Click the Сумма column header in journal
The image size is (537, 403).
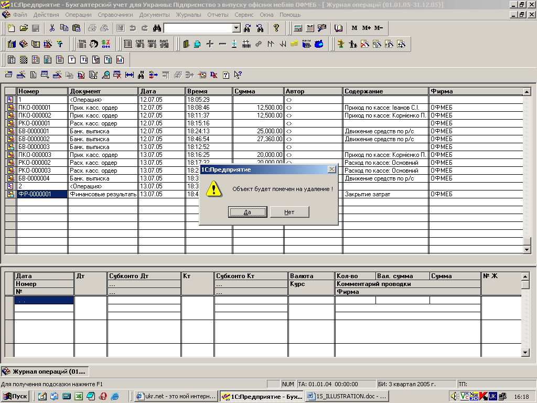259,91
